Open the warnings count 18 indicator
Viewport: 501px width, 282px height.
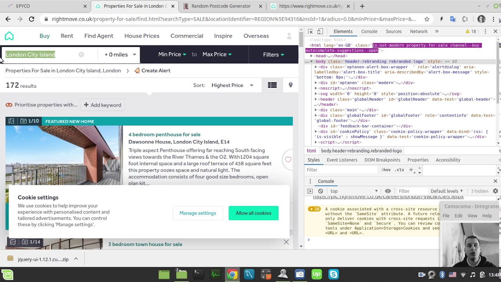point(471,31)
